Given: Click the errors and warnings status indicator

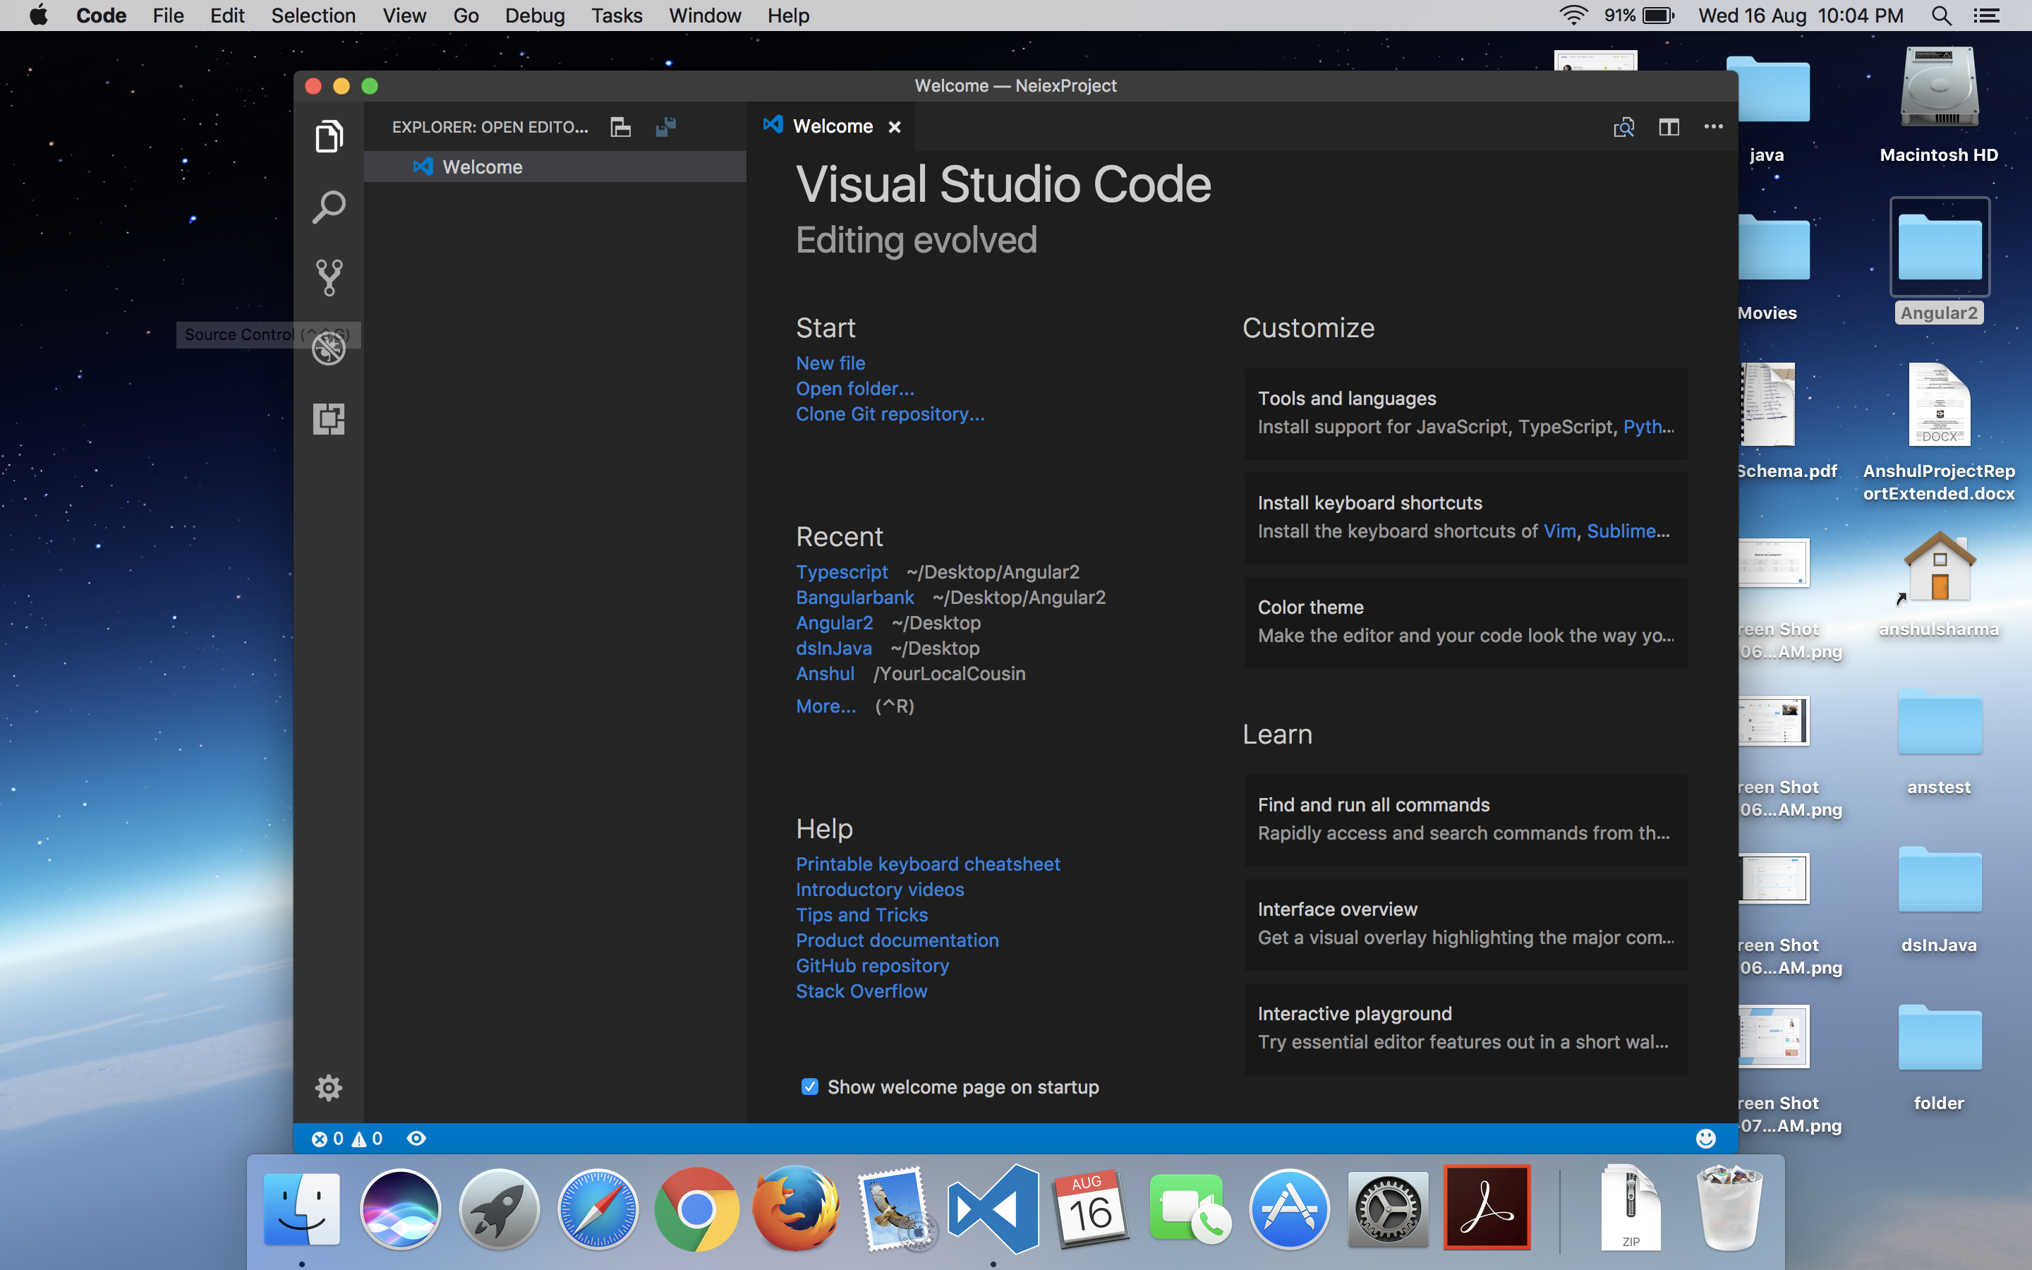Looking at the screenshot, I should 347,1138.
